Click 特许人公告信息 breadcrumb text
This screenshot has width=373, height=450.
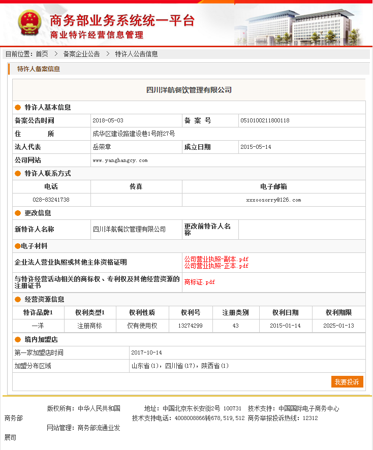tap(136, 54)
